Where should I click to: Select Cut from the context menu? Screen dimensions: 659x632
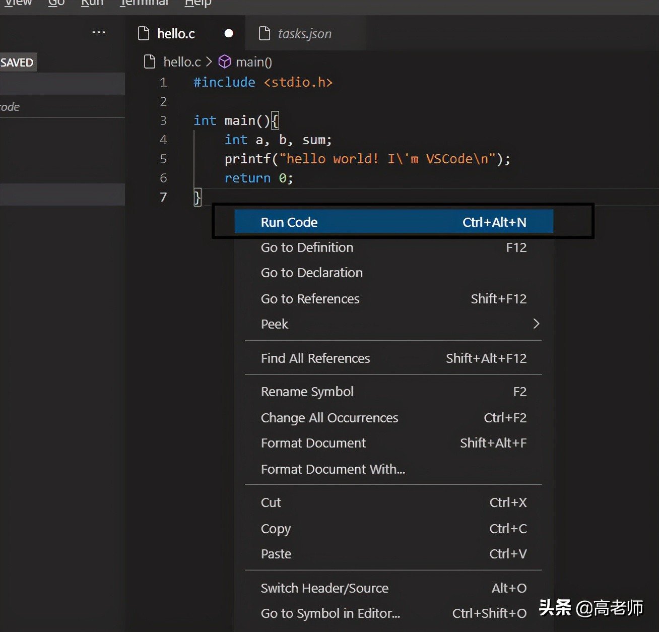393,502
